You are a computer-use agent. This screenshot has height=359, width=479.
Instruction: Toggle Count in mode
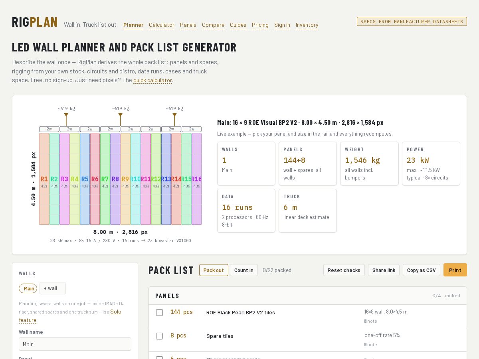[244, 270]
